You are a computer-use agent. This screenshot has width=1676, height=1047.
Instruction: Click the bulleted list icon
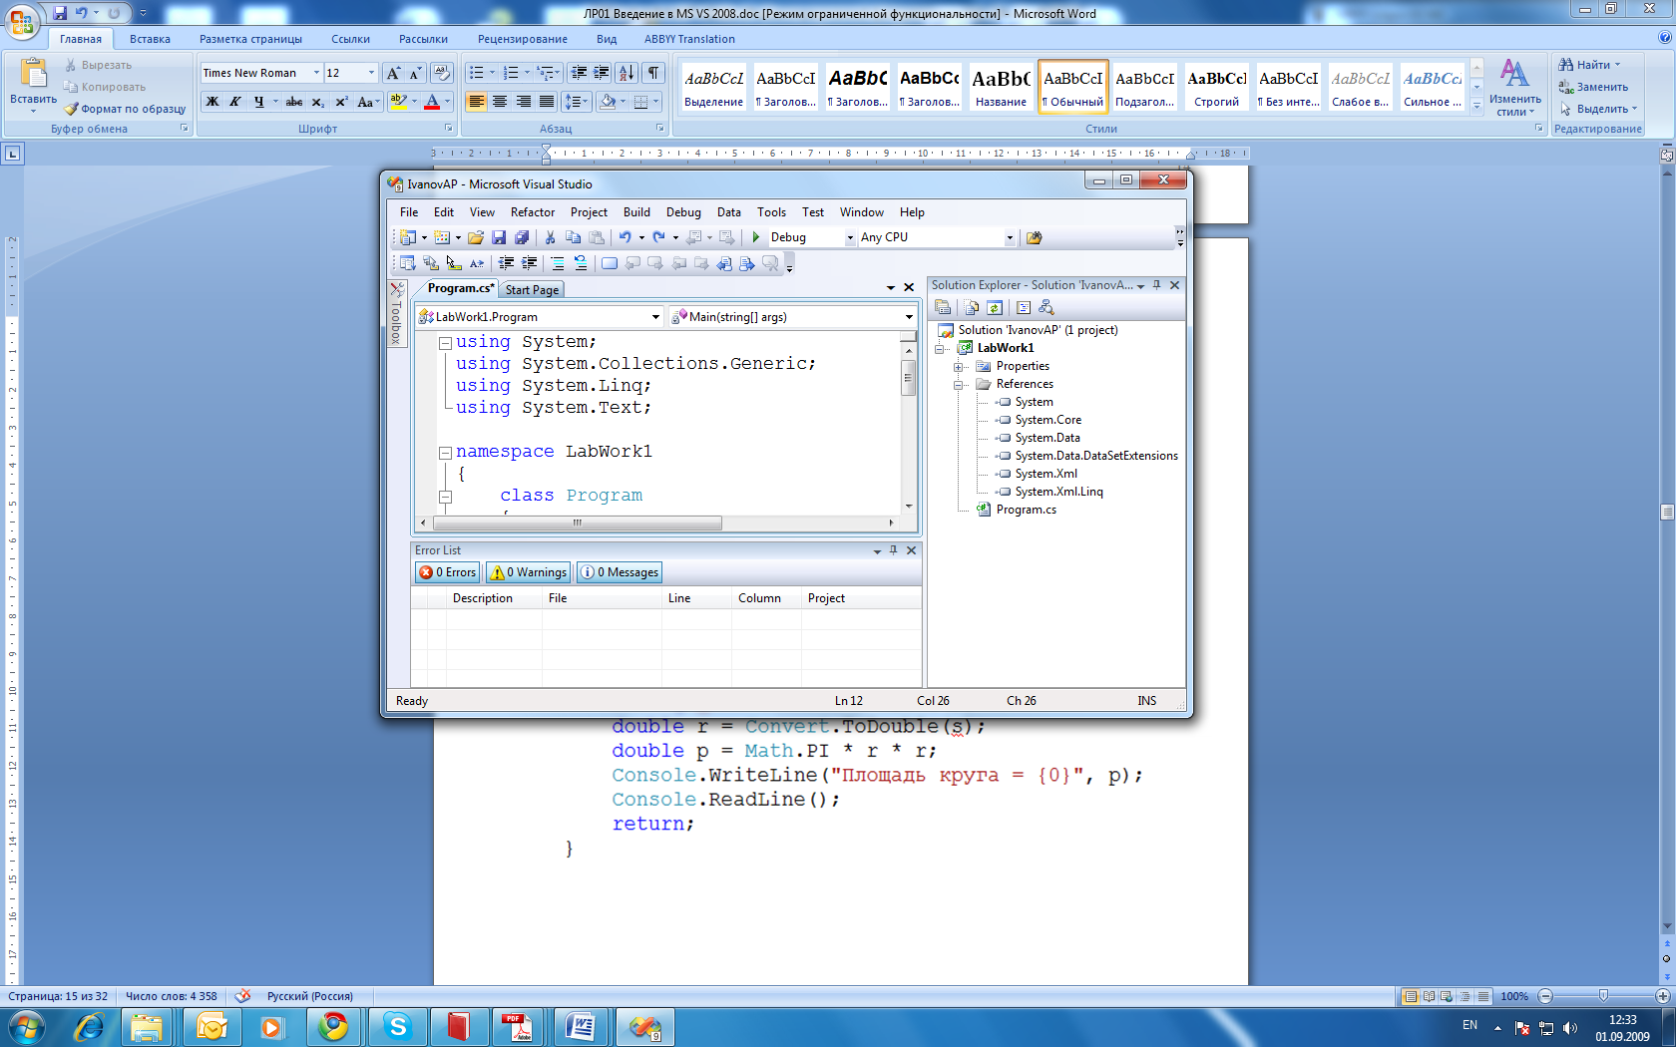477,73
